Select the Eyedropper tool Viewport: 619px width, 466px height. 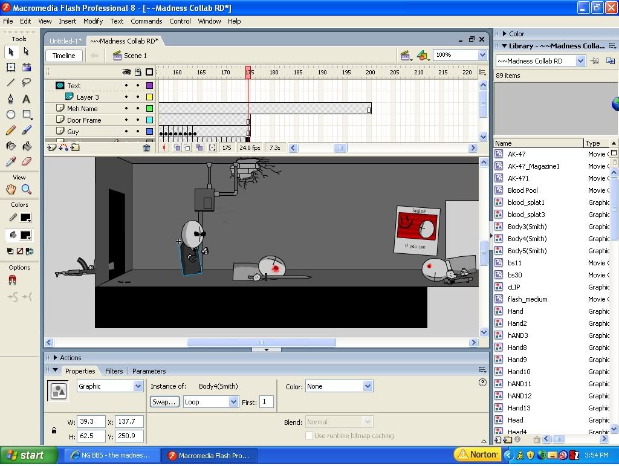11,161
